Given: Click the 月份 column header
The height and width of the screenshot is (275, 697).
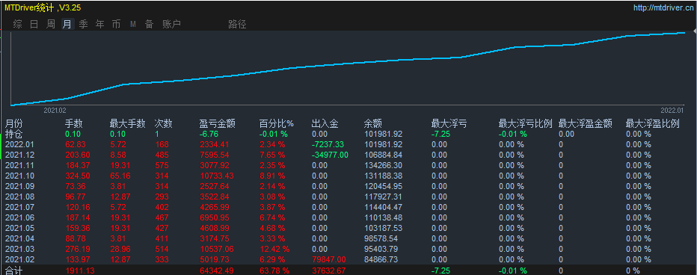Looking at the screenshot, I should click(13, 124).
